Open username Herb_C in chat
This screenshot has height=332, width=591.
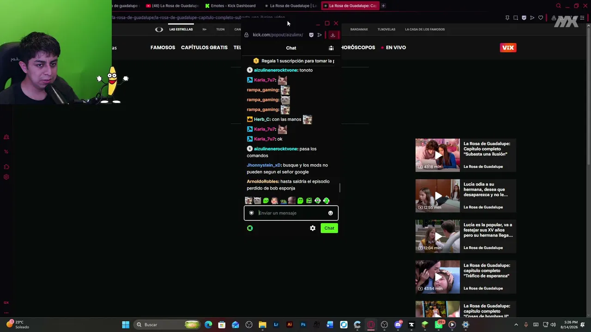point(262,119)
